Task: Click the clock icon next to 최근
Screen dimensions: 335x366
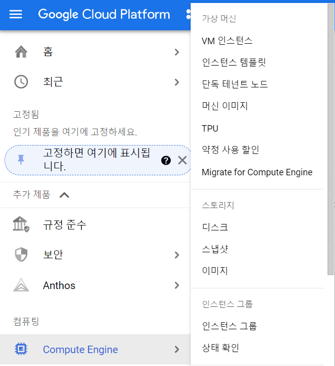Action: 21,82
